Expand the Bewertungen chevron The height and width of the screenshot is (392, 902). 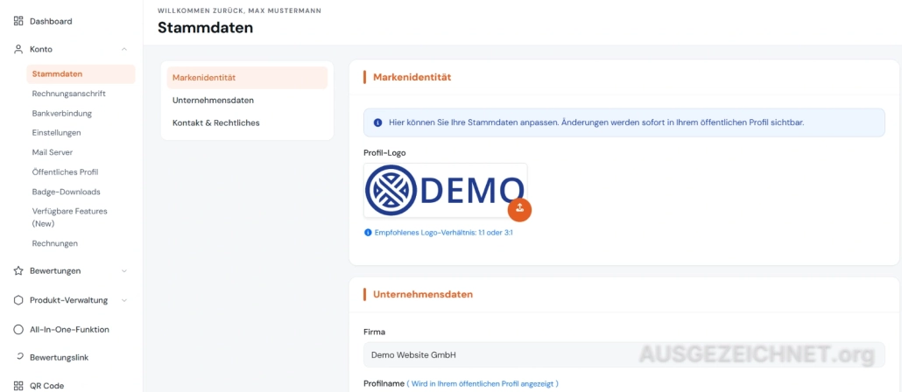124,270
